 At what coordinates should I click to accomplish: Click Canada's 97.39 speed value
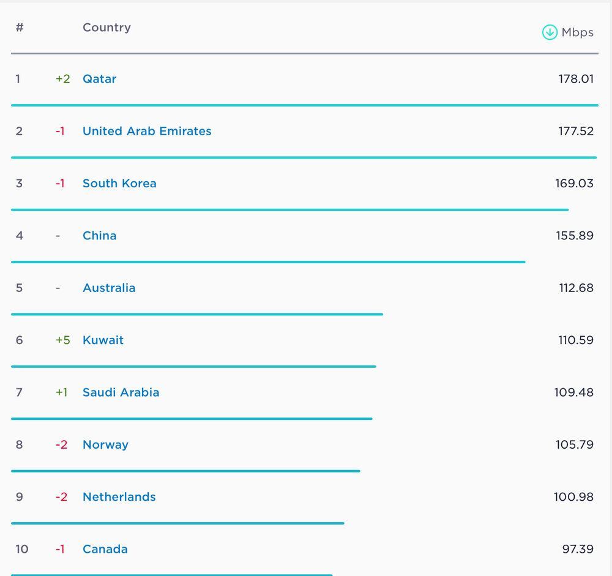click(577, 549)
